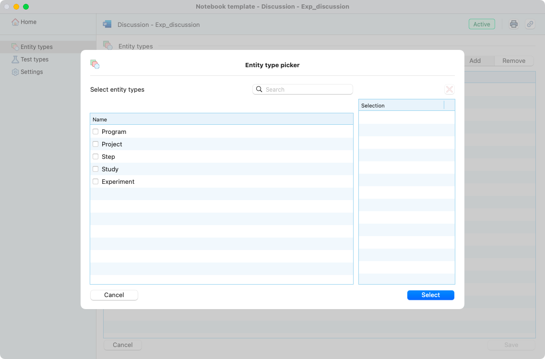Open Settings in sidebar

[x=32, y=72]
